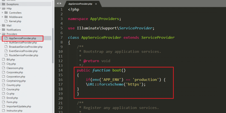Expand the Controllers folder arrow
Image resolution: width=226 pixels, height=113 pixels.
tap(3, 13)
